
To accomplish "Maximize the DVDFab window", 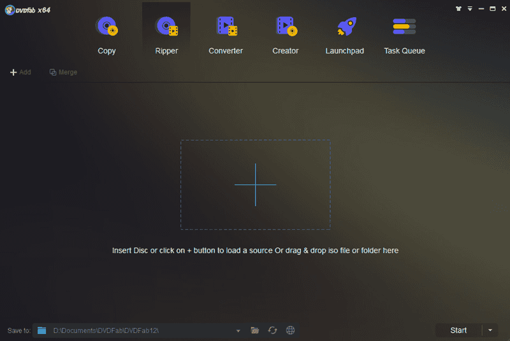I will (x=492, y=9).
